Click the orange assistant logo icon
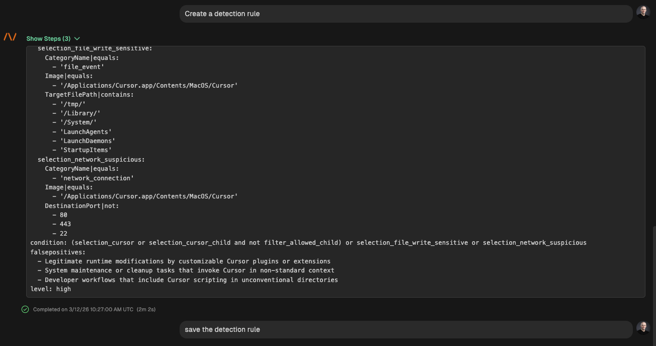Viewport: 656px width, 346px height. [10, 37]
